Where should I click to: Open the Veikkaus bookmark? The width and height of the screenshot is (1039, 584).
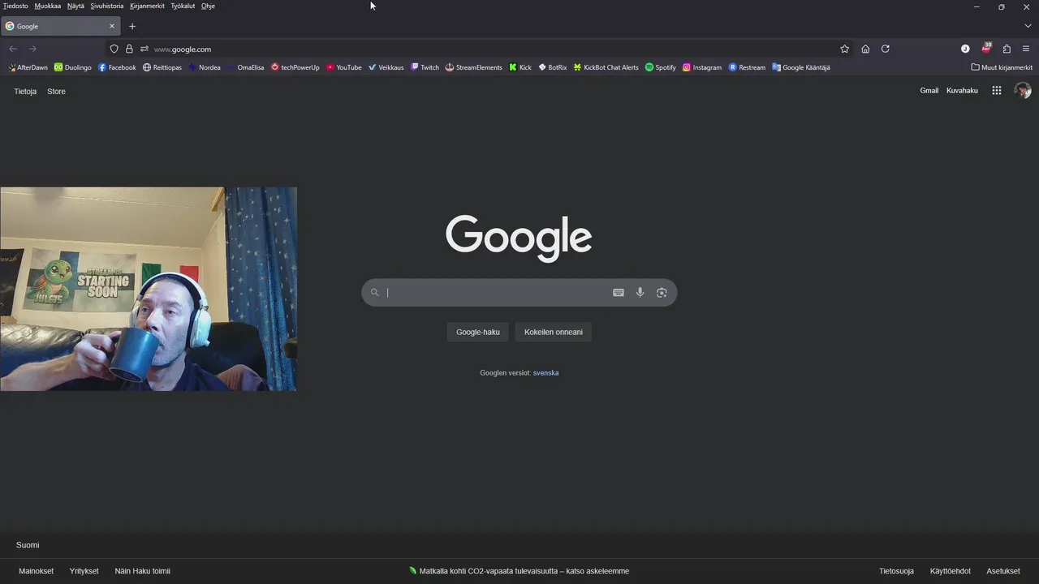[x=386, y=67]
